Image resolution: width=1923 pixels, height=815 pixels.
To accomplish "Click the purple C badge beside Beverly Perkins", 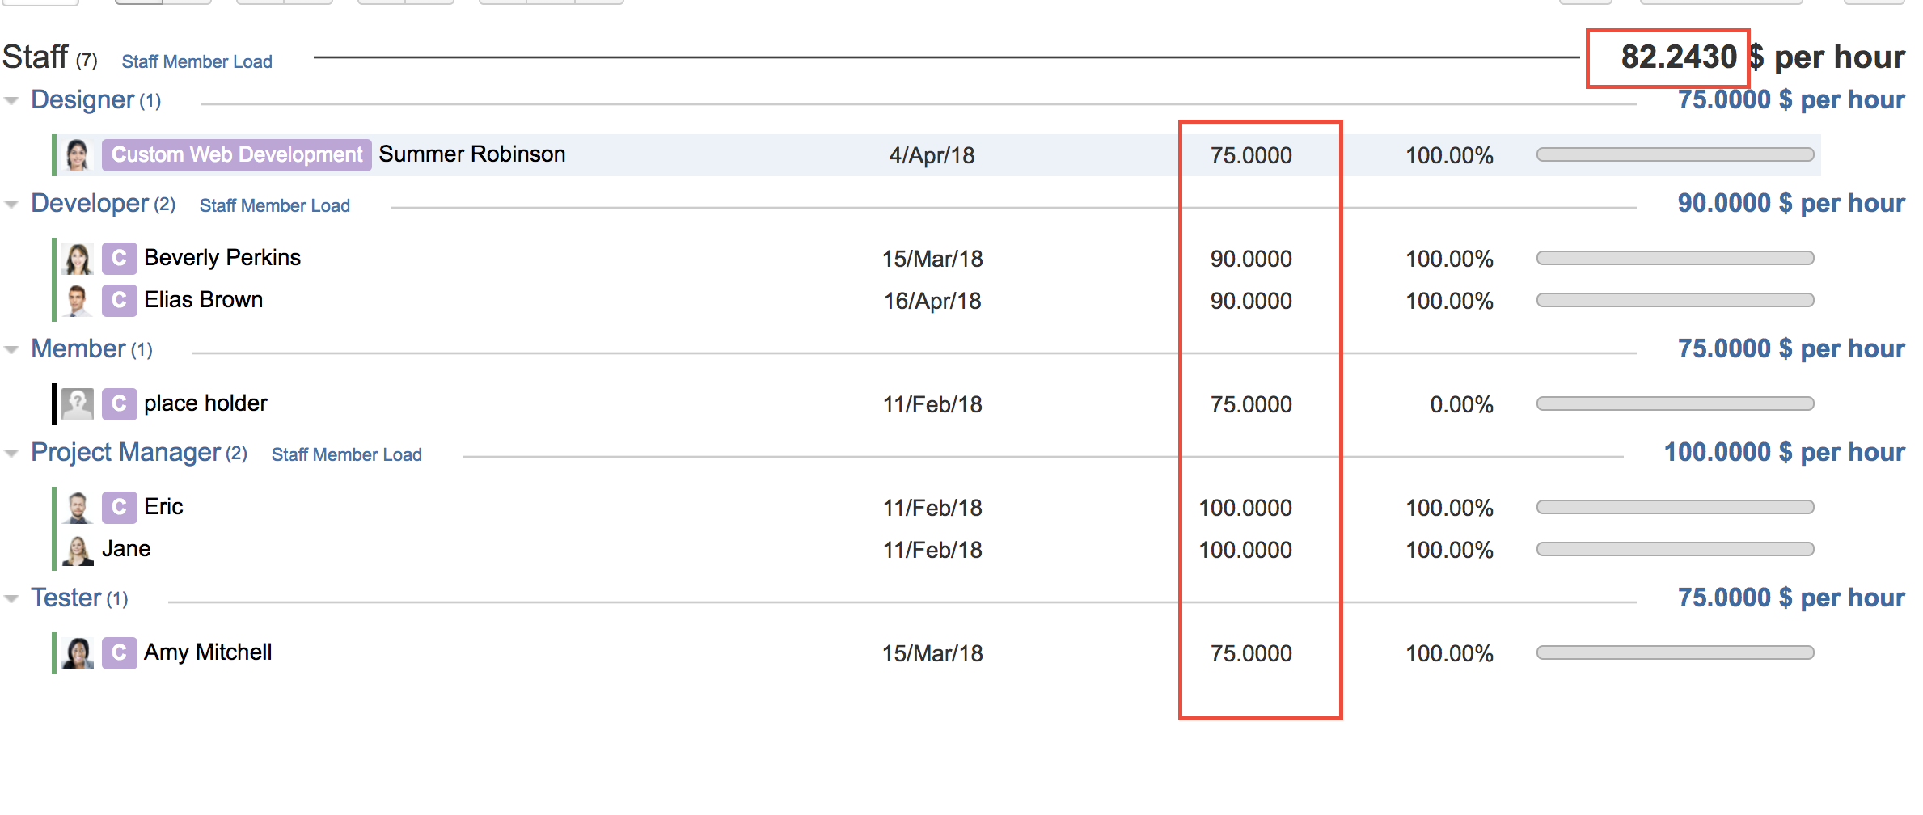I will (x=119, y=259).
